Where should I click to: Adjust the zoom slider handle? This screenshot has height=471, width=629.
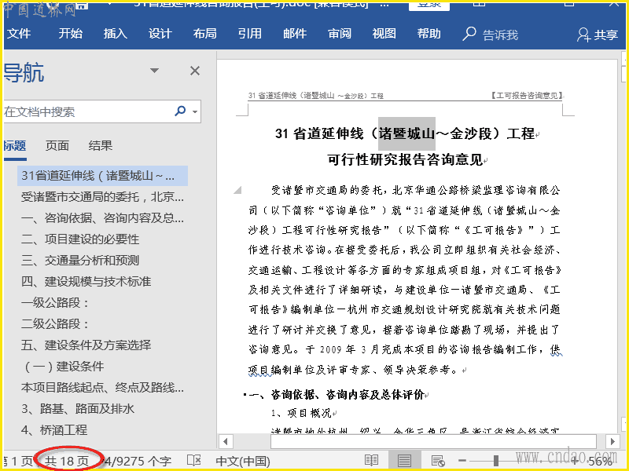tap(496, 461)
